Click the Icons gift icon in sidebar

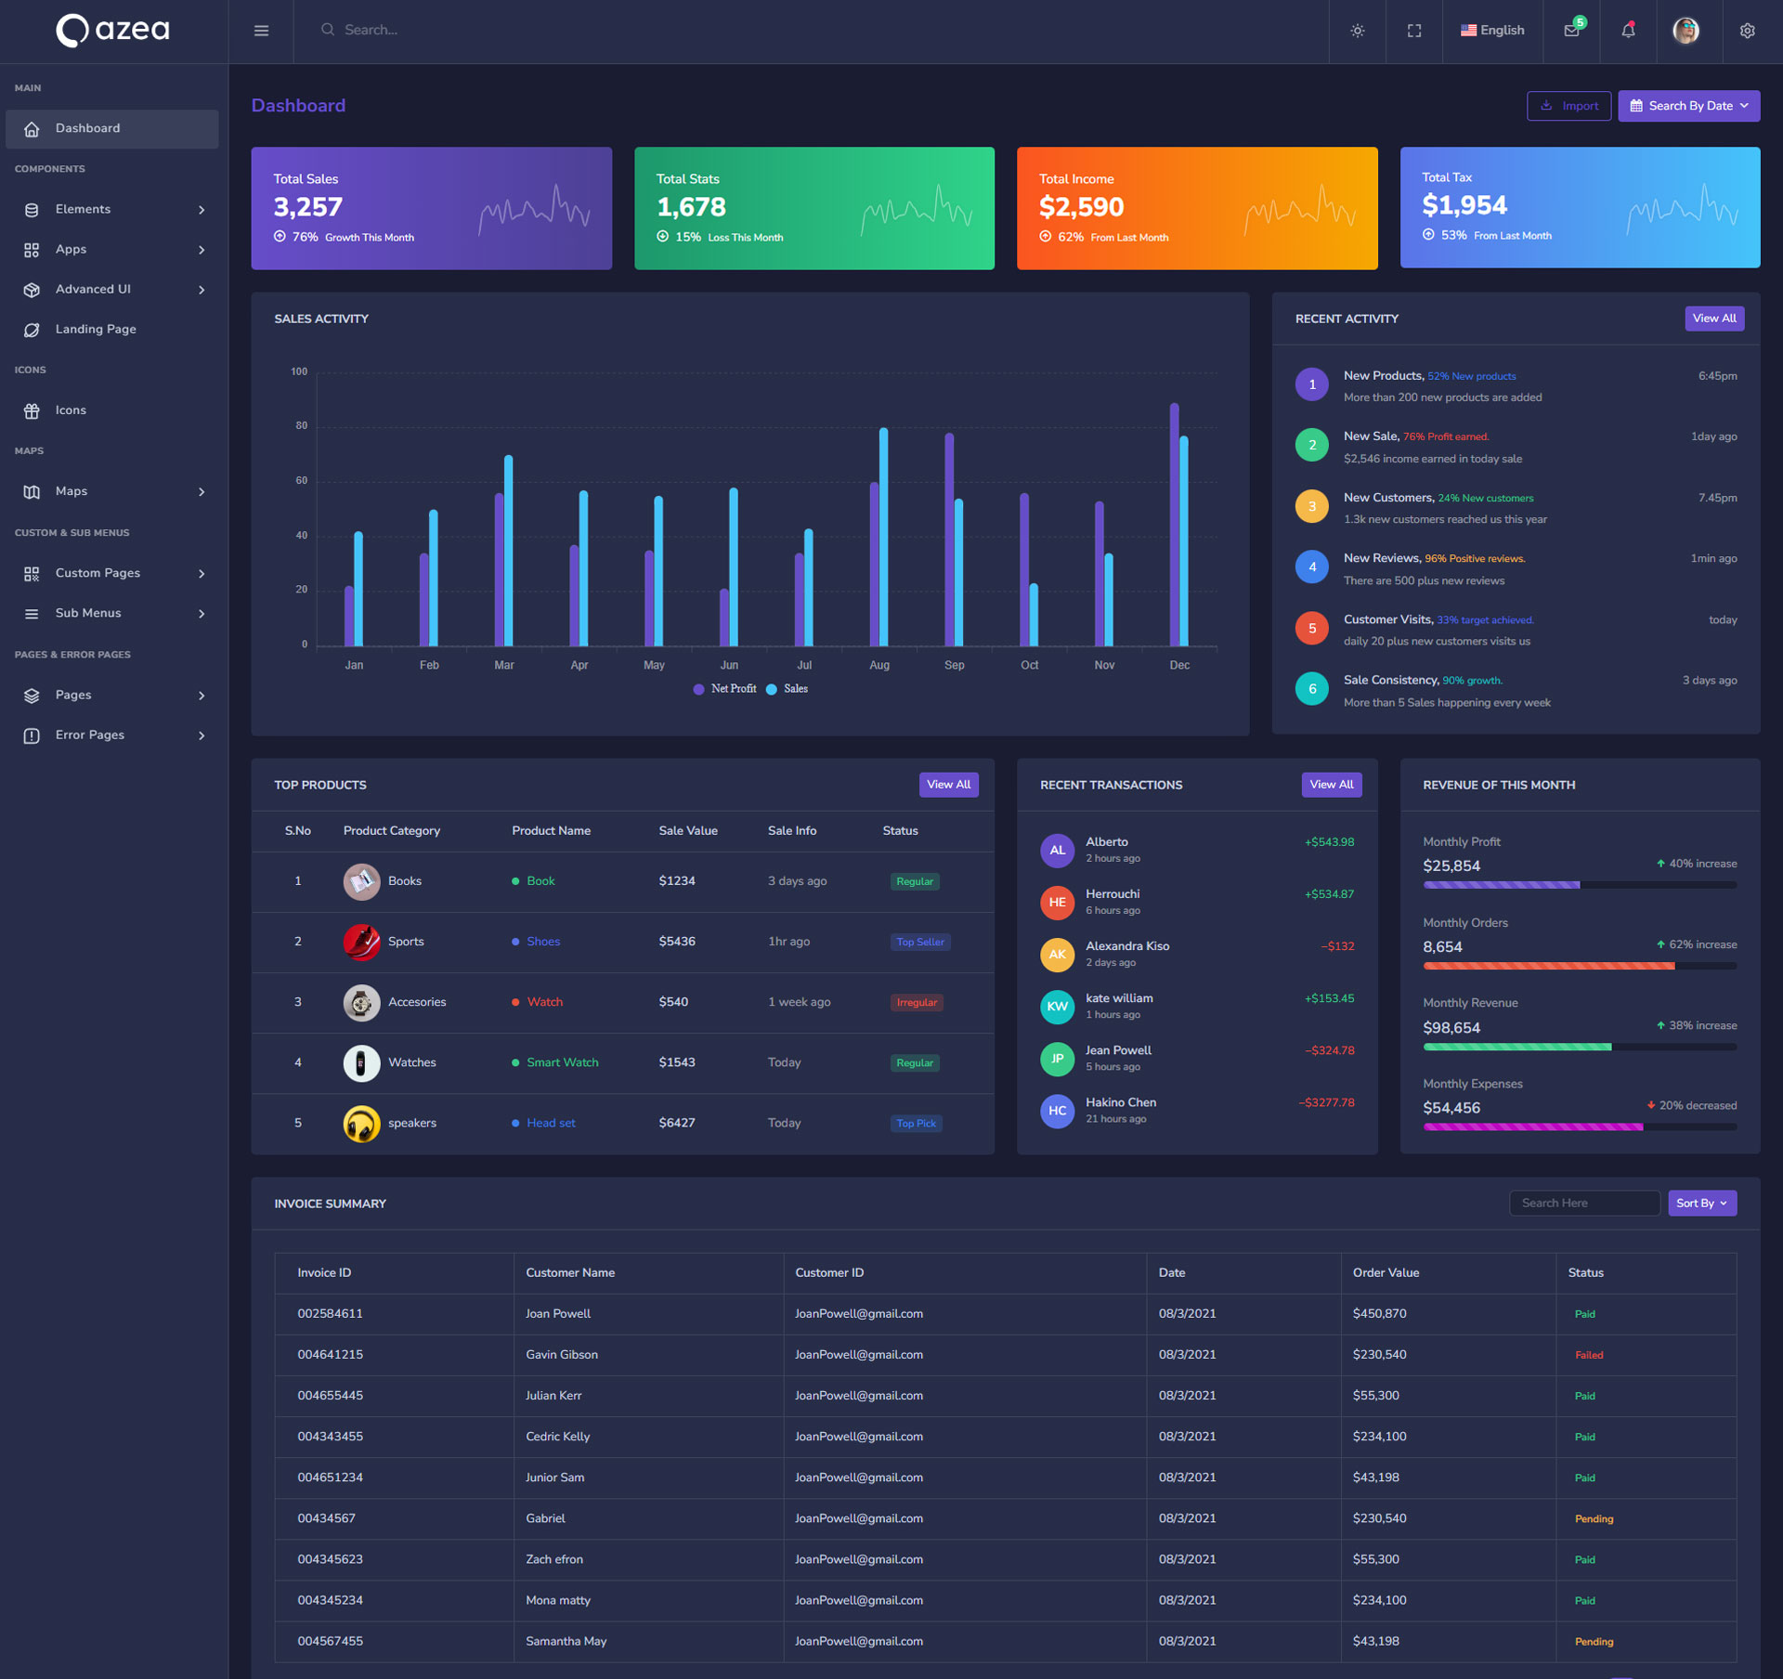coord(32,410)
